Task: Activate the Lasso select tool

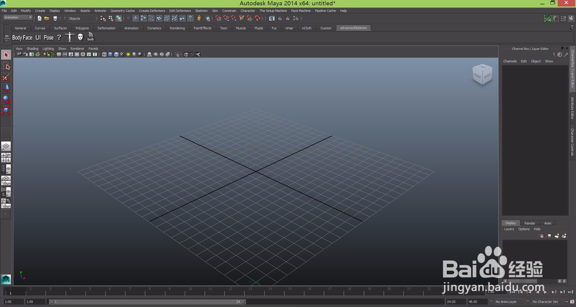Action: pos(6,66)
